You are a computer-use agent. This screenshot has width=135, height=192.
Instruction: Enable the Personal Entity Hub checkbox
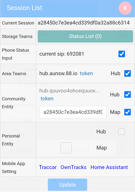point(121,132)
